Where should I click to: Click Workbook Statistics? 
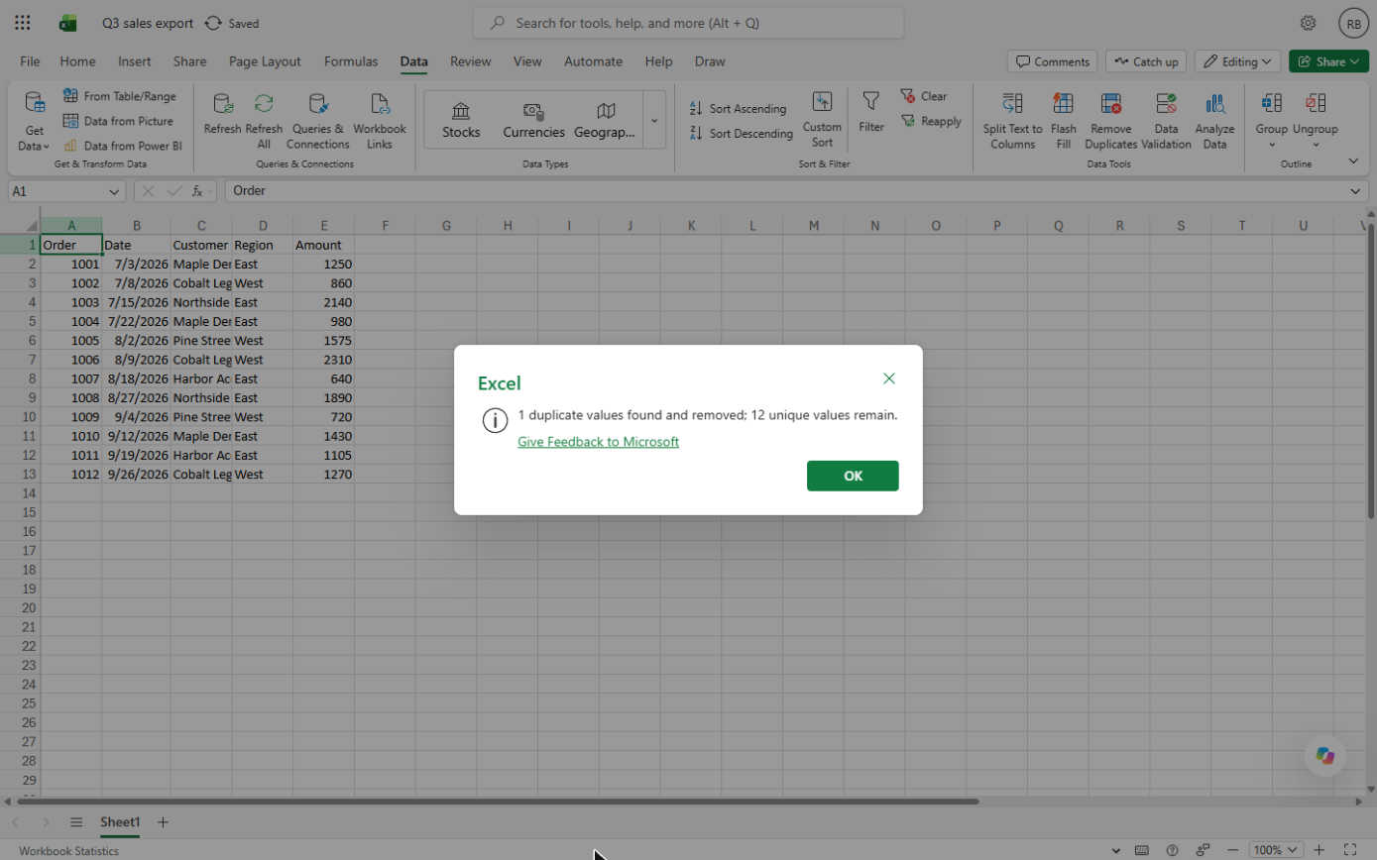pos(68,851)
